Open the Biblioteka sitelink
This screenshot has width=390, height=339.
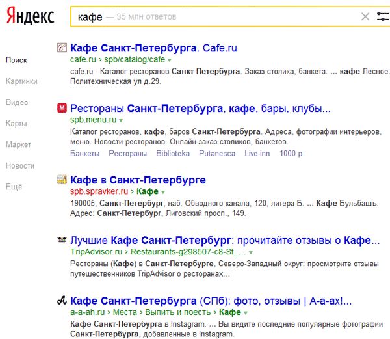click(173, 154)
